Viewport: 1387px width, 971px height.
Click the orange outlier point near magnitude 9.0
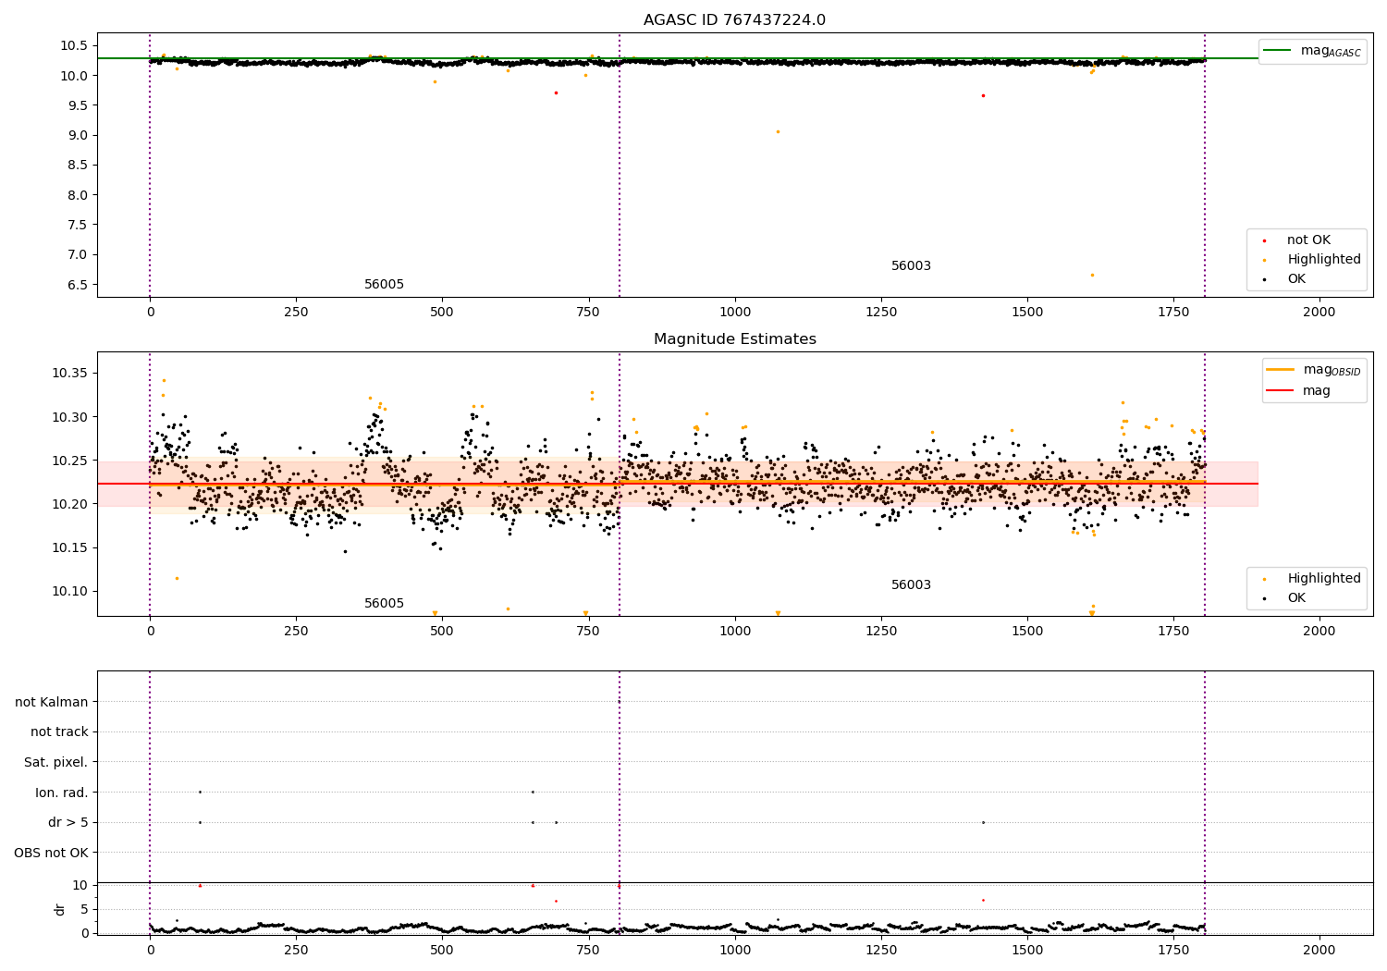pos(778,131)
